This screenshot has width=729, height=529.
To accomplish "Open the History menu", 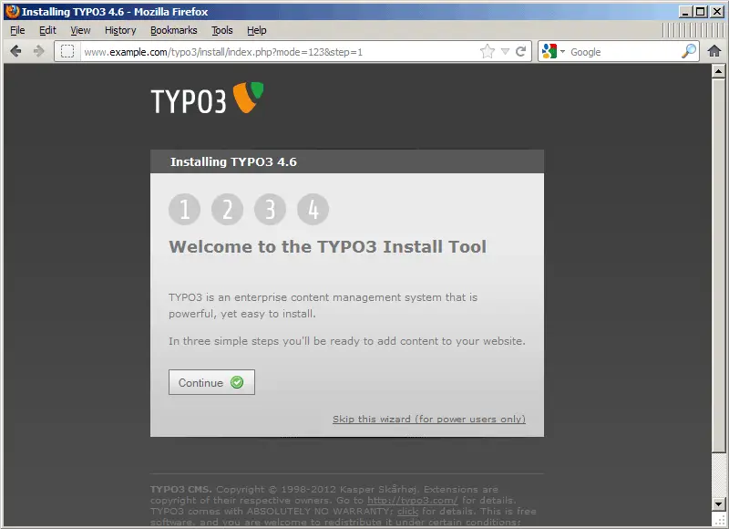I will click(120, 30).
